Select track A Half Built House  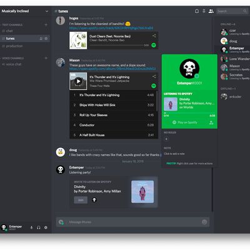(x=113, y=135)
